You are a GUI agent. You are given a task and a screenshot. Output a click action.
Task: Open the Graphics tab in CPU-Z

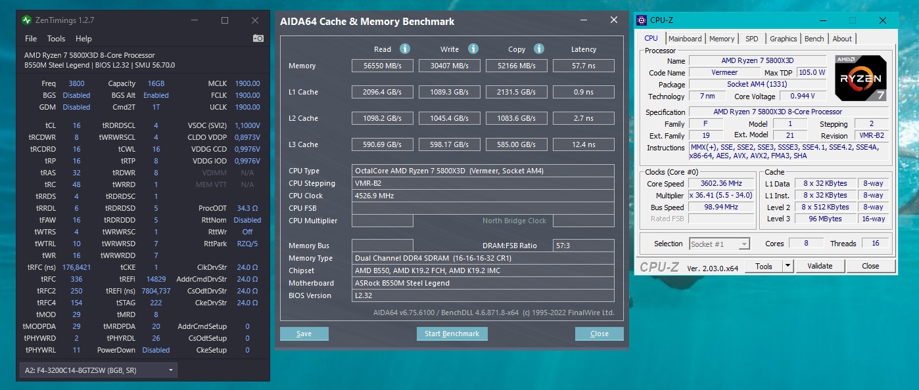[783, 39]
